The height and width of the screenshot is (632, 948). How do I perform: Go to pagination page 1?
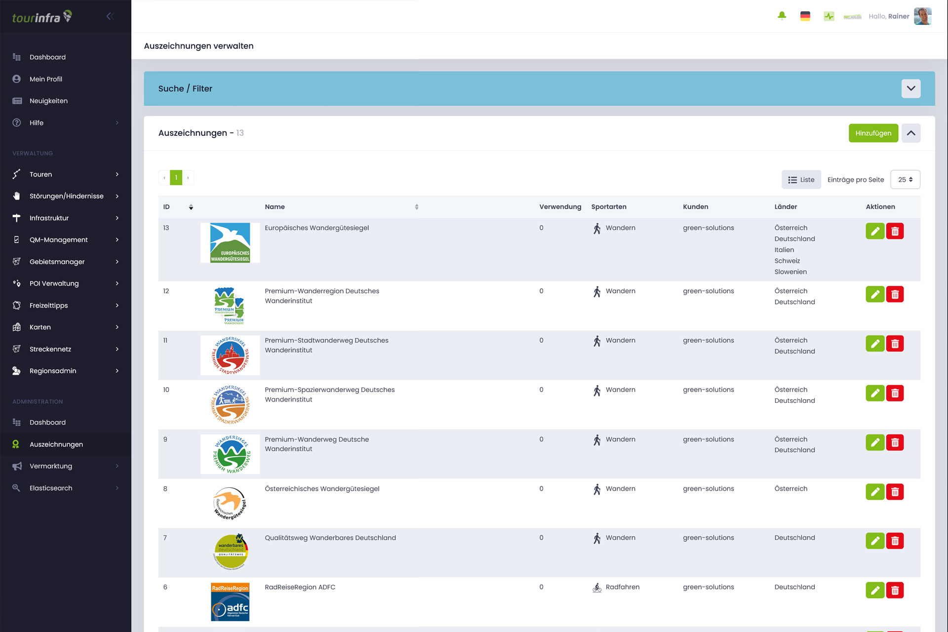coord(176,178)
